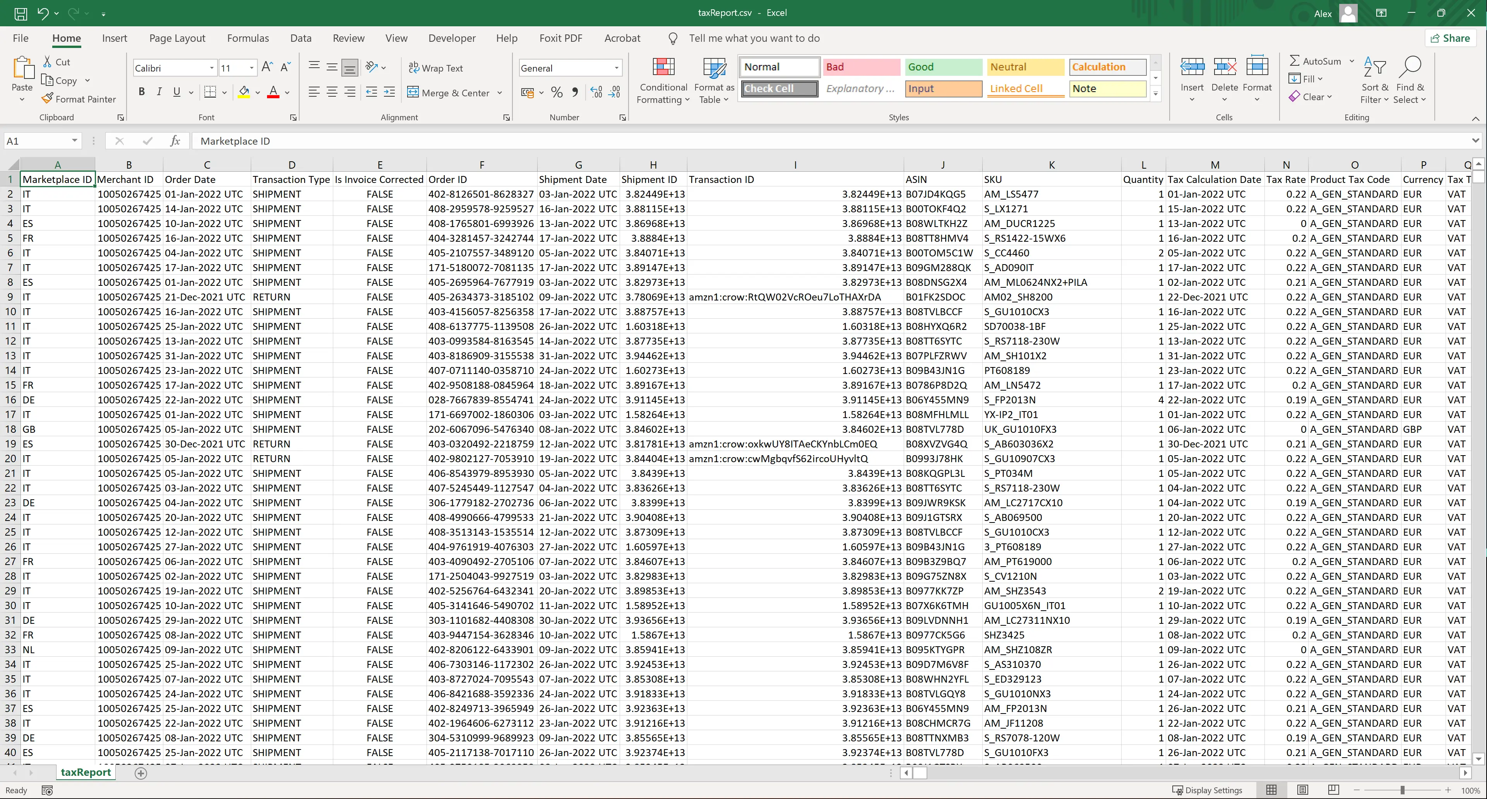This screenshot has width=1487, height=799.
Task: Toggle Bold formatting
Action: point(141,92)
